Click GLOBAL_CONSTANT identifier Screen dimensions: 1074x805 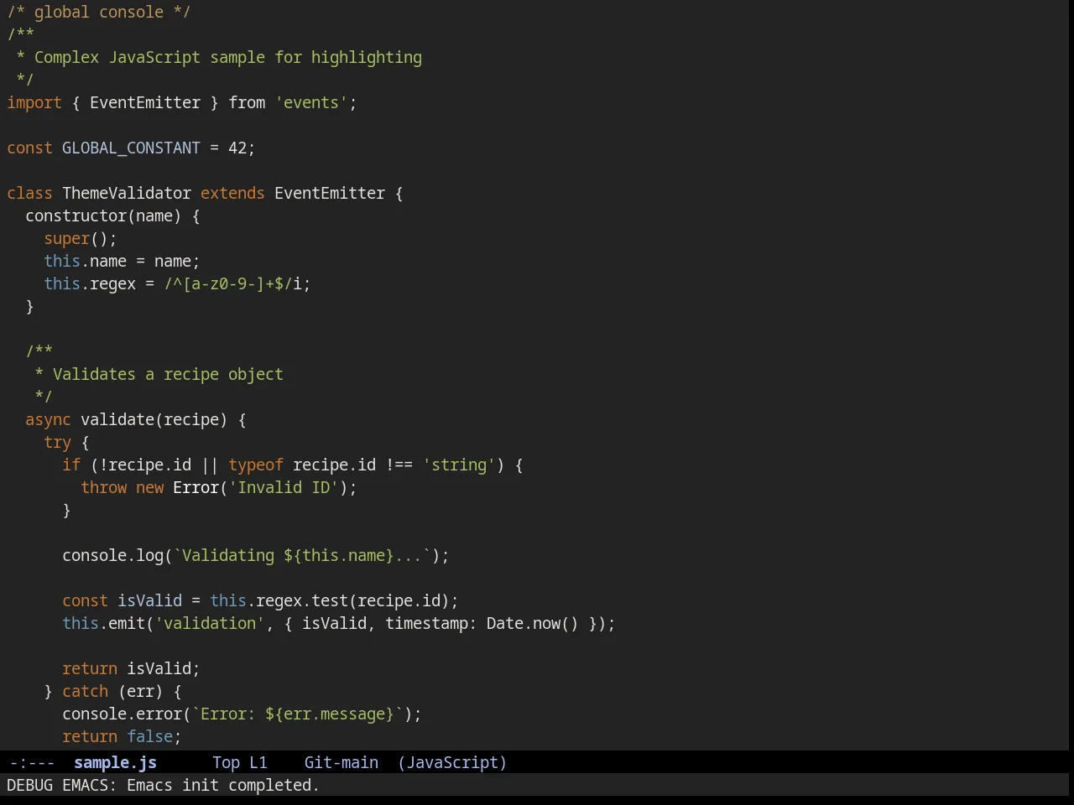(x=131, y=148)
